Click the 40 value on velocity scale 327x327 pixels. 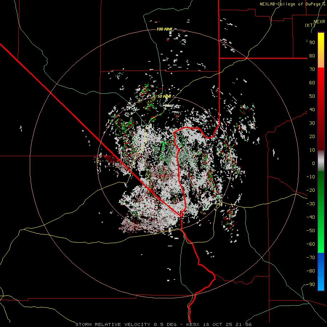click(312, 110)
